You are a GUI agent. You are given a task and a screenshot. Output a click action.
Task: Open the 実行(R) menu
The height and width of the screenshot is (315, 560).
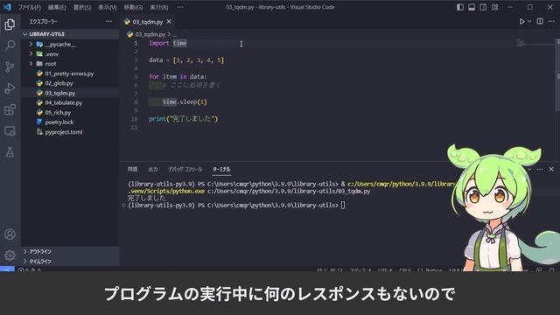(x=159, y=7)
